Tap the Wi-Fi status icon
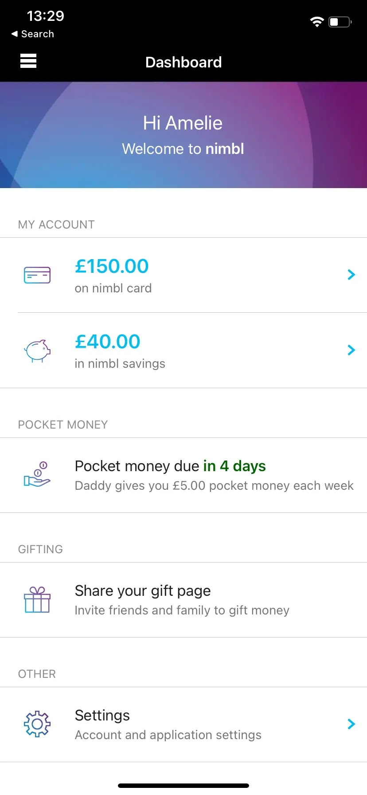367x795 pixels. (x=317, y=22)
